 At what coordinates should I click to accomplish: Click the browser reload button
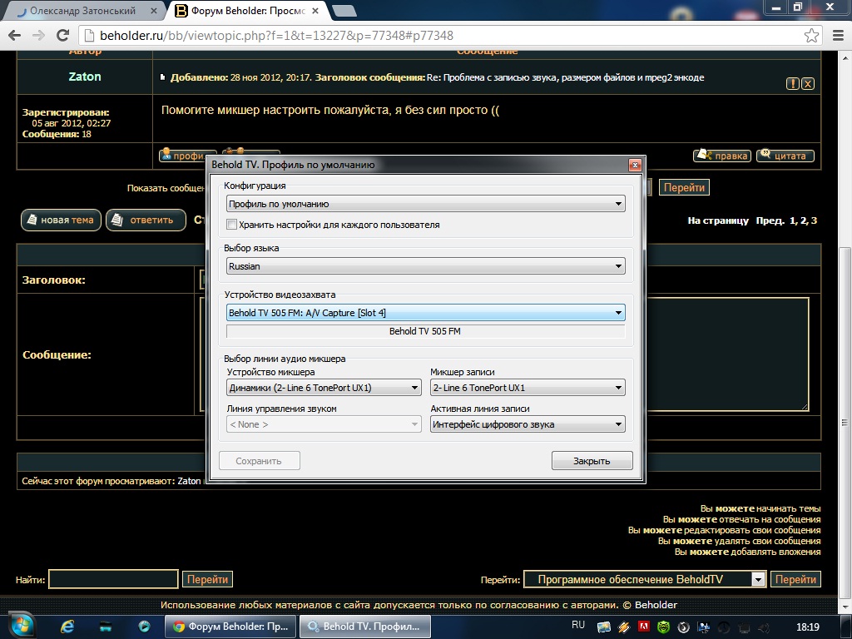(62, 36)
